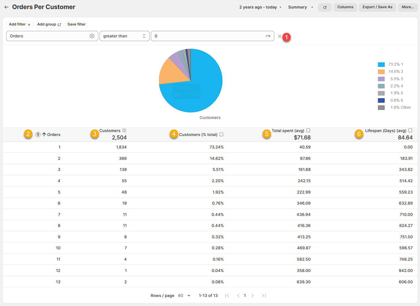Viewport: 420px width, 306px height.
Task: Open the Export / Save As menu
Action: point(377,7)
